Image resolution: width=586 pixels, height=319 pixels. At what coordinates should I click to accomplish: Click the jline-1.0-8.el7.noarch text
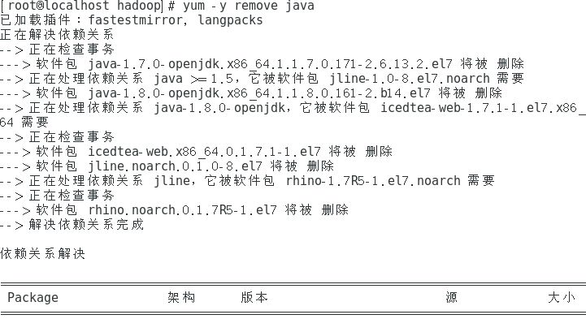(410, 79)
